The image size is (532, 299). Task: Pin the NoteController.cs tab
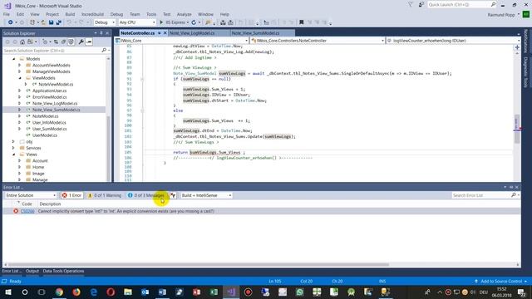click(x=159, y=33)
